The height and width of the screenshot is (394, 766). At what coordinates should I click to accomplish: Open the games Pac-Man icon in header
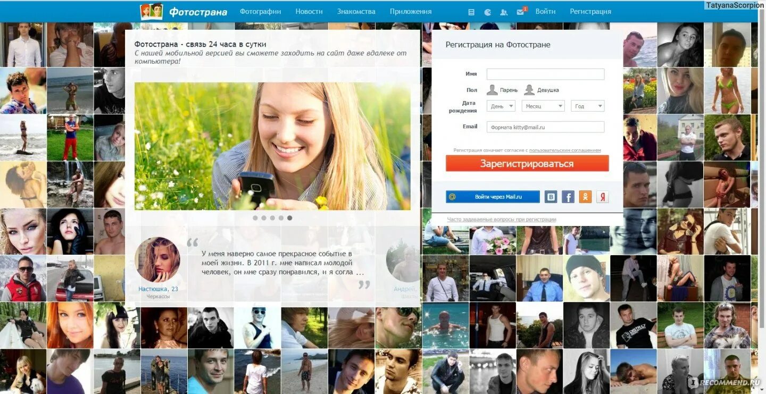(487, 12)
